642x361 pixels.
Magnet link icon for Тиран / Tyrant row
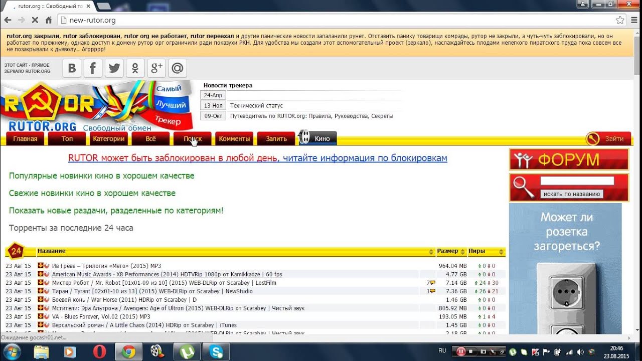tap(47, 291)
